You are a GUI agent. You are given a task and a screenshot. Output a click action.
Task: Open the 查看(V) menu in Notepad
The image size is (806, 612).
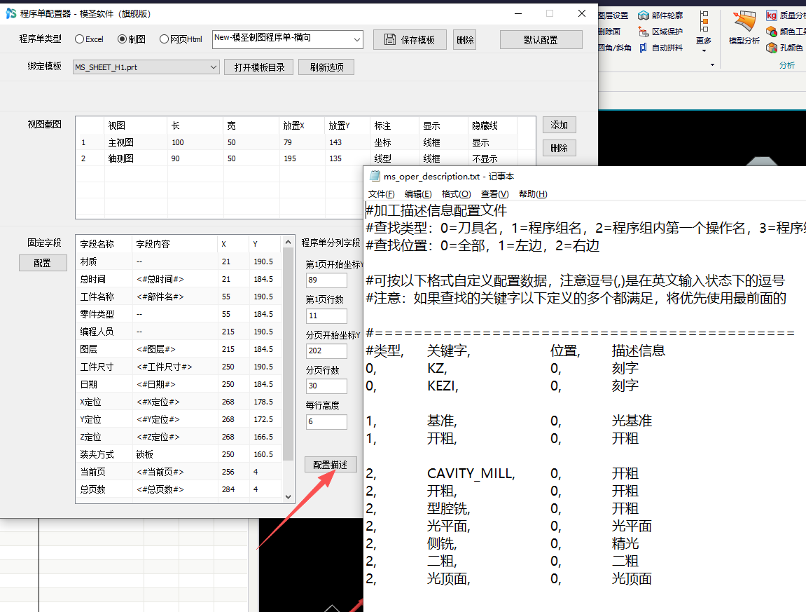click(x=494, y=194)
